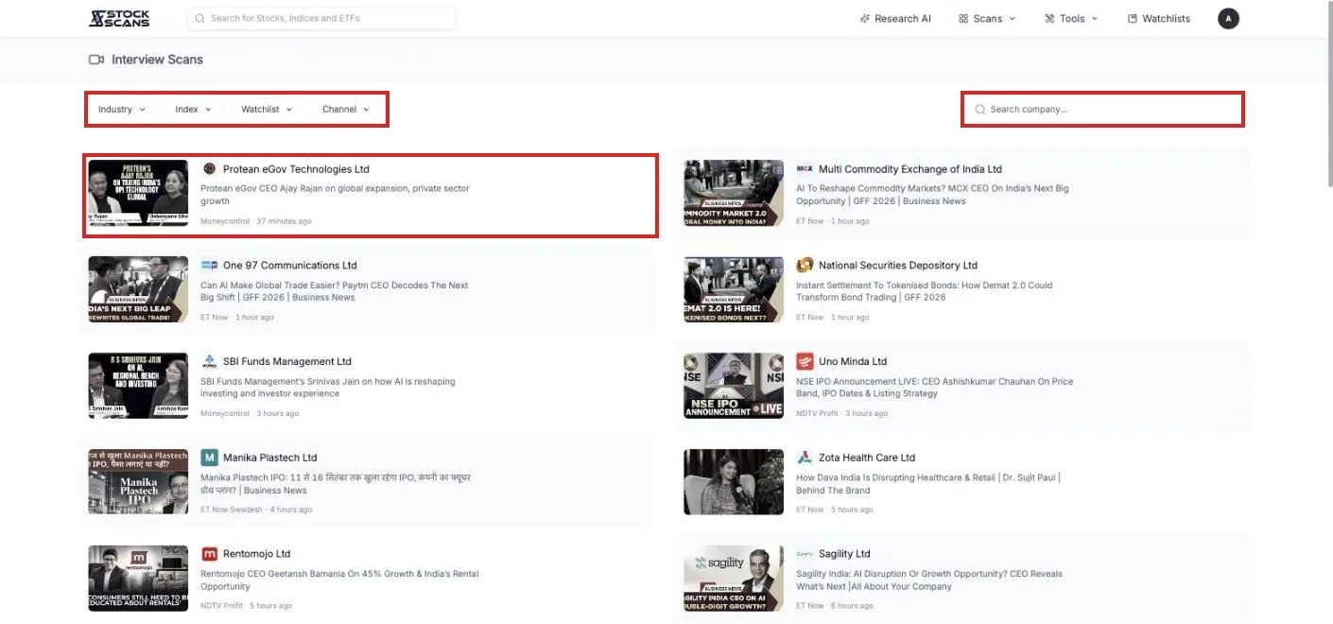Click the Tools wrench icon
The image size is (1333, 624).
1049,19
